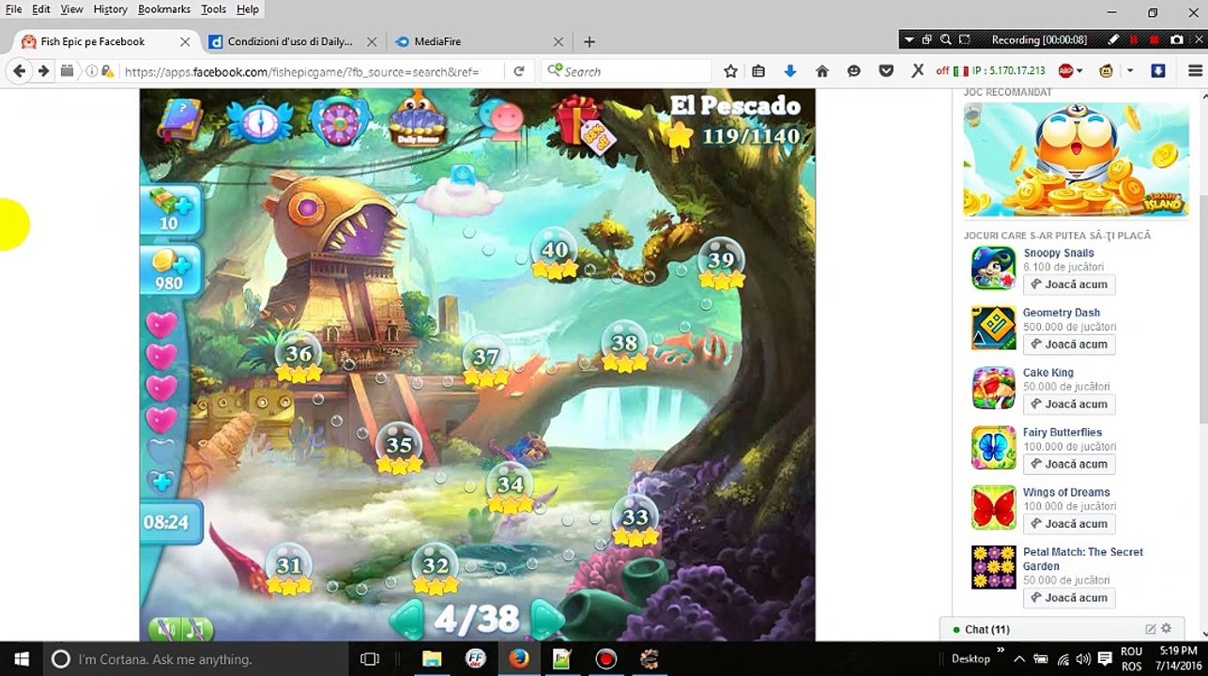Play level 34 bubble
This screenshot has width=1208, height=676.
(510, 489)
